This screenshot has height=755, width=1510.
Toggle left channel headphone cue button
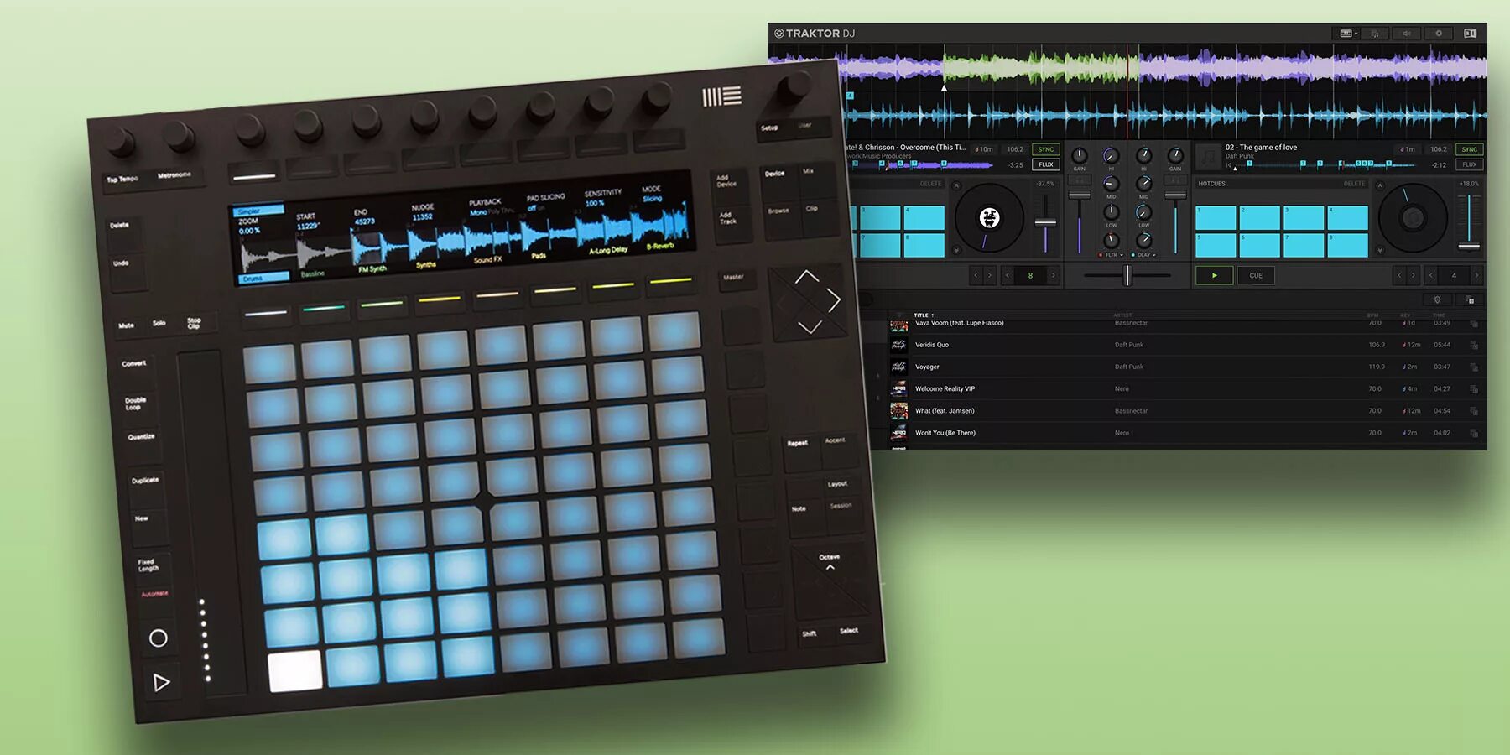(1080, 180)
